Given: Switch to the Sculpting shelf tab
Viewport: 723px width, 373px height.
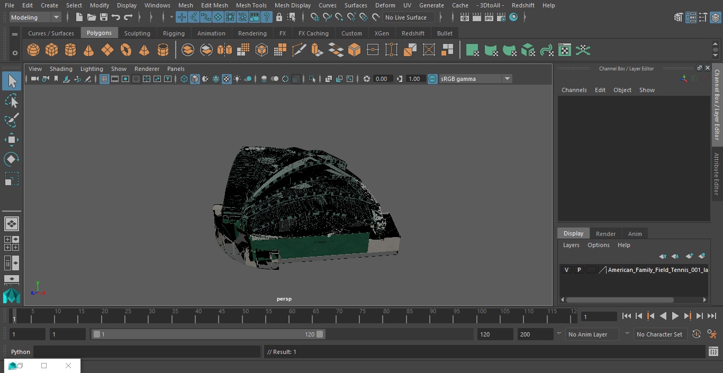Looking at the screenshot, I should [x=137, y=33].
